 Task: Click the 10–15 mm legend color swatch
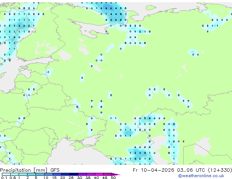click(x=49, y=174)
